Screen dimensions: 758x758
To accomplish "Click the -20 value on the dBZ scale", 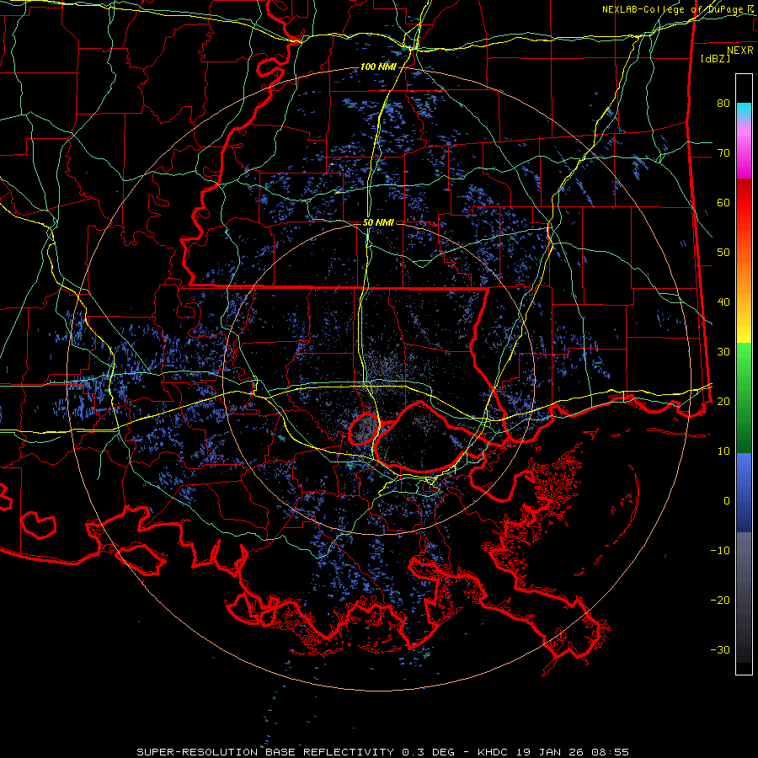I will pos(720,601).
